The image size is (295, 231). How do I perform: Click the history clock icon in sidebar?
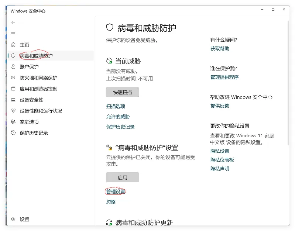pyautogui.click(x=13, y=133)
